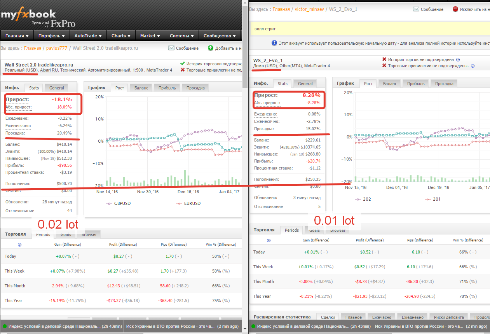Image resolution: width=490 pixels, height=334 pixels.
Task: Open Ежечасно tab in extended statistics
Action: coord(382,317)
